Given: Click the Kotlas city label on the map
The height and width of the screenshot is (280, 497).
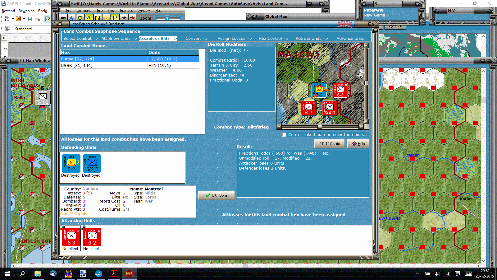Looking at the screenshot, I should pyautogui.click(x=466, y=199).
